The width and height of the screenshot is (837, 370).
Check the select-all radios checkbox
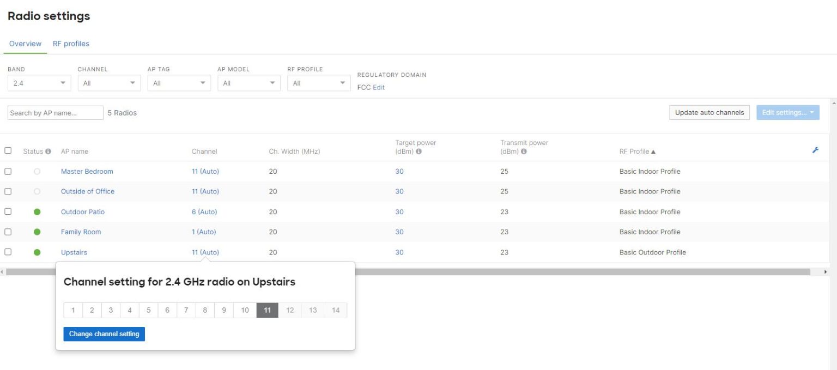[x=8, y=151]
